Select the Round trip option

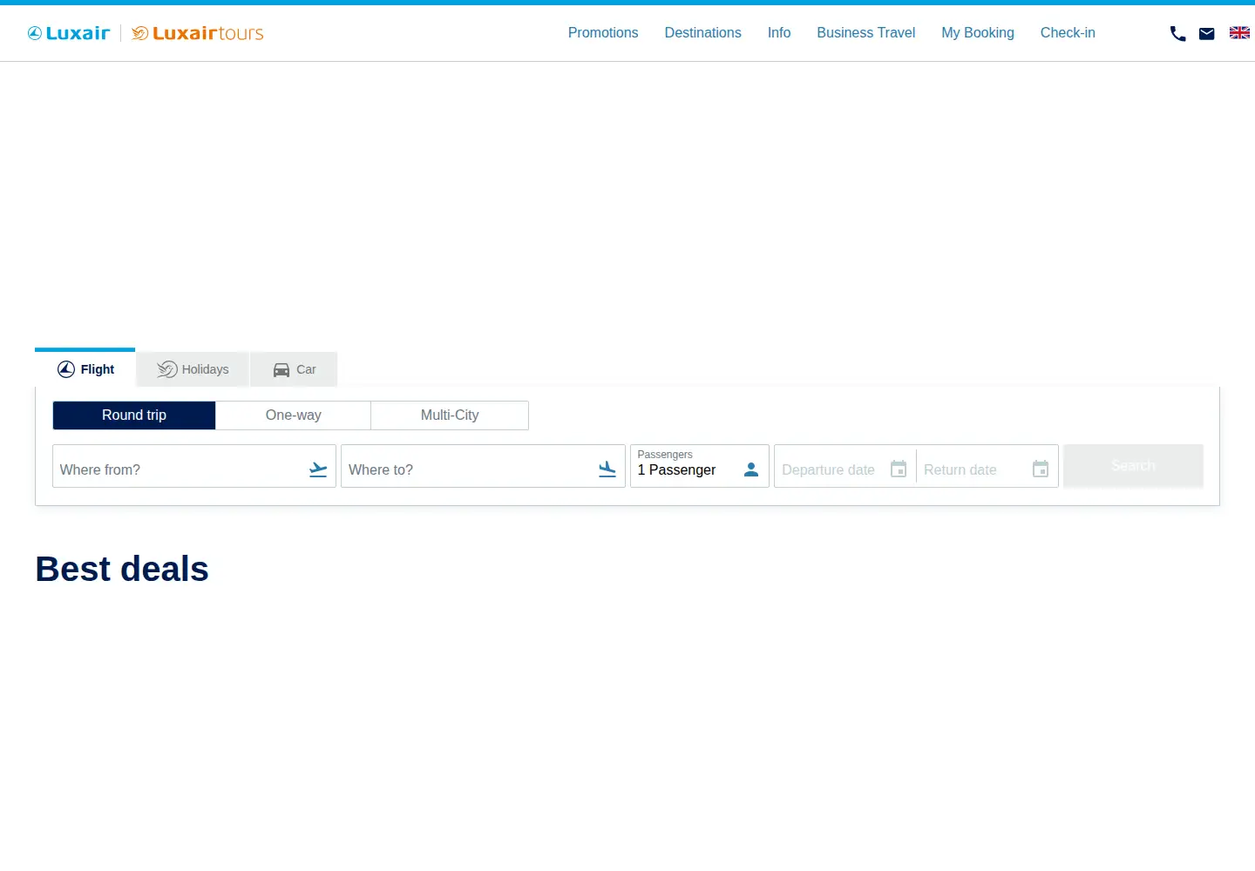coord(134,415)
